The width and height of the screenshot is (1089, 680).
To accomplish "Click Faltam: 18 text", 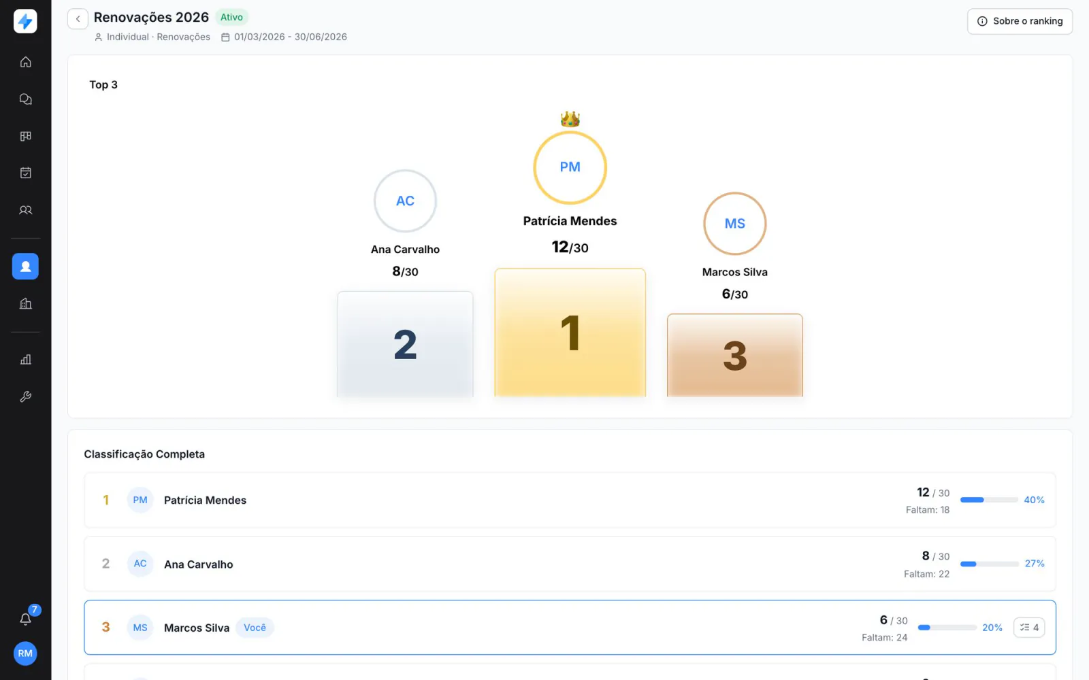I will [x=927, y=510].
